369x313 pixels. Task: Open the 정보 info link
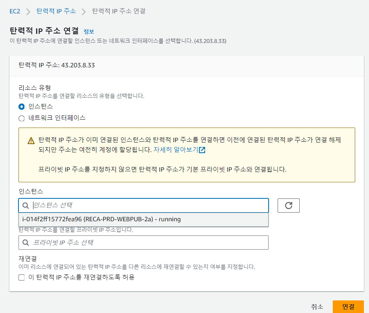pos(89,31)
